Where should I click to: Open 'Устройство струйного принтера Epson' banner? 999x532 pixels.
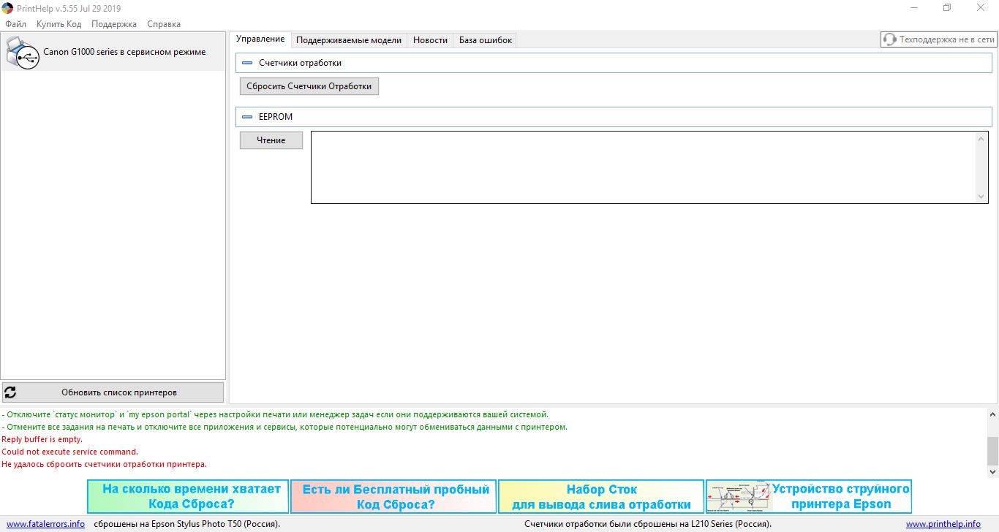click(x=809, y=496)
